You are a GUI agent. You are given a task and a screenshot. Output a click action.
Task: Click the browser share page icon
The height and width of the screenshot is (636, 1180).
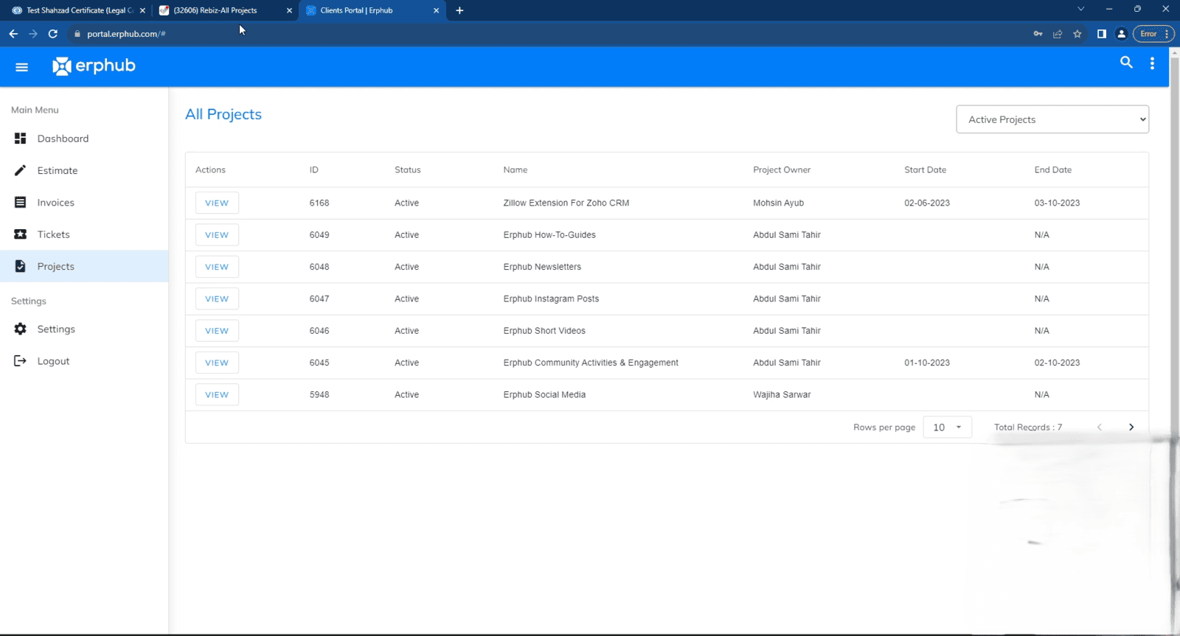(x=1058, y=34)
